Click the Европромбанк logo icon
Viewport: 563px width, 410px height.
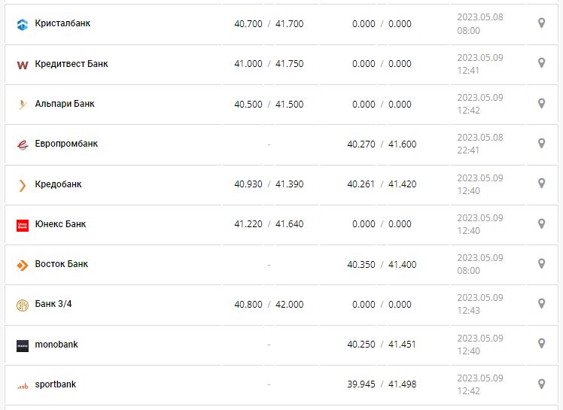pos(22,144)
